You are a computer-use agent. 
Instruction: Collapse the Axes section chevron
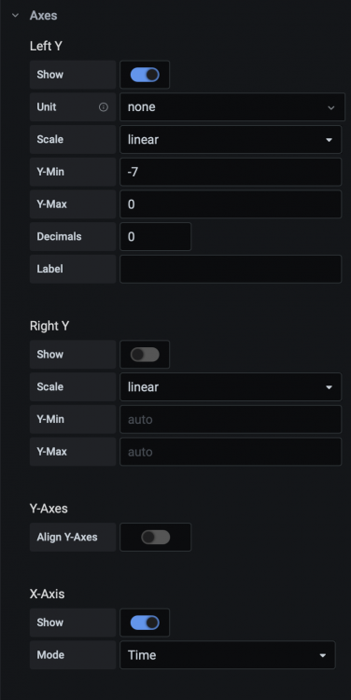pyautogui.click(x=16, y=15)
